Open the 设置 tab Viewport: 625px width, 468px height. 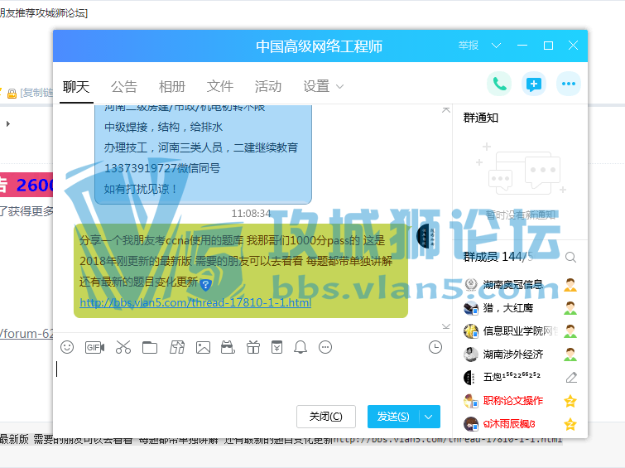[x=316, y=87]
